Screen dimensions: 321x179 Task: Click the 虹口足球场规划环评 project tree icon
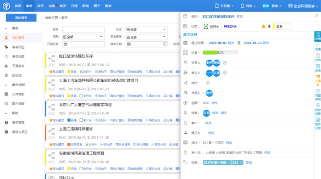(x=52, y=59)
